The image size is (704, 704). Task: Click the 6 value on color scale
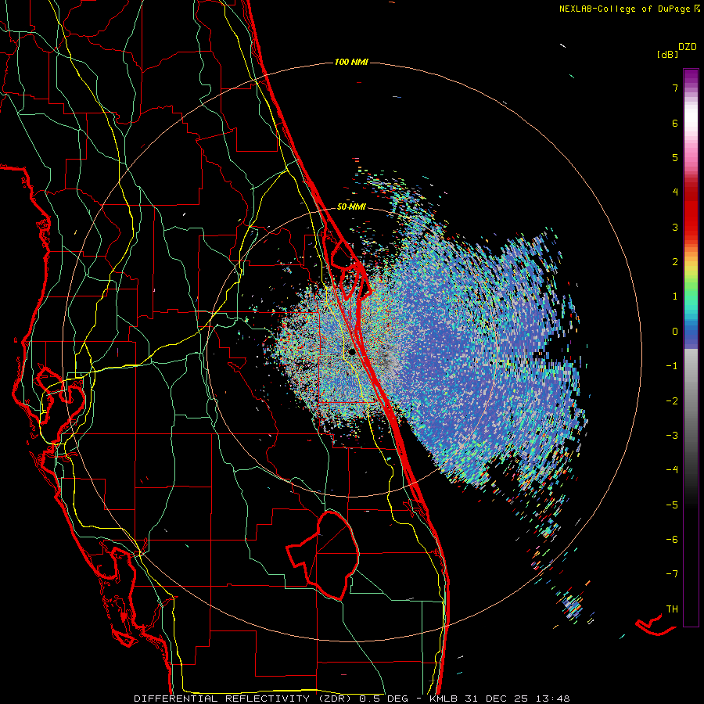(x=675, y=123)
